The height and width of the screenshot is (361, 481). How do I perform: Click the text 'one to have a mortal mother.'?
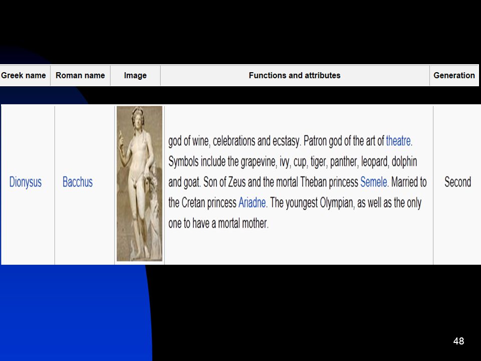pyautogui.click(x=218, y=223)
